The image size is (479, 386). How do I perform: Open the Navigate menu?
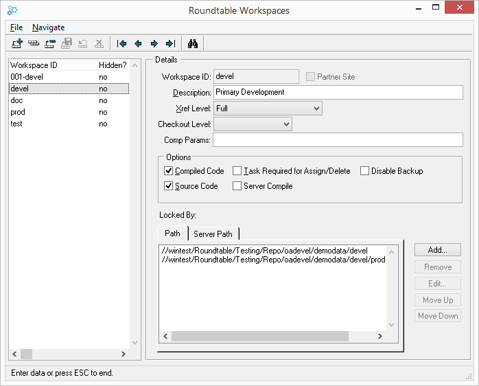(x=48, y=27)
